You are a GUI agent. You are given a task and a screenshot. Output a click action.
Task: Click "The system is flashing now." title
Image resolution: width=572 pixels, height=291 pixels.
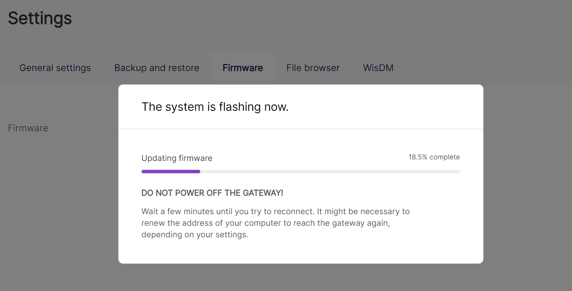(x=215, y=107)
